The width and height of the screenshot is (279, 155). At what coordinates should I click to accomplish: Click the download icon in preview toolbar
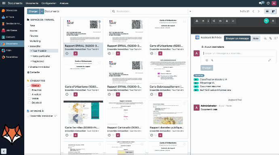tap(197, 21)
